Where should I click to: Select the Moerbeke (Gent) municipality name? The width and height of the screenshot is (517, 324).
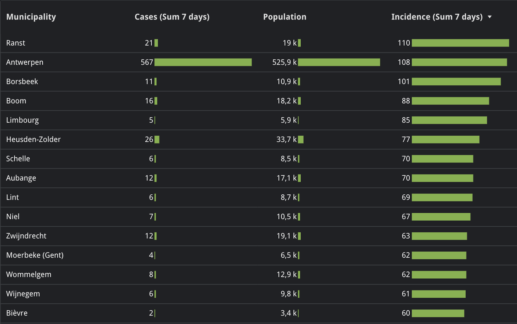(x=35, y=255)
